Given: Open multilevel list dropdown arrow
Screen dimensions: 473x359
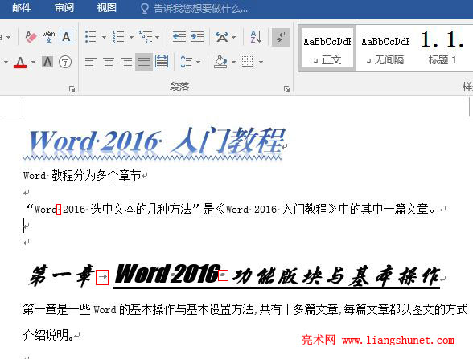Looking at the screenshot, I should pyautogui.click(x=158, y=37).
